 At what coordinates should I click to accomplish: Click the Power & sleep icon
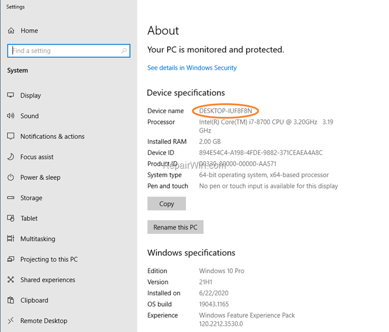[11, 177]
